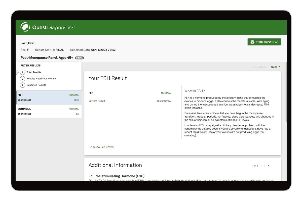Go to next Additional Information page

pyautogui.click(x=268, y=166)
